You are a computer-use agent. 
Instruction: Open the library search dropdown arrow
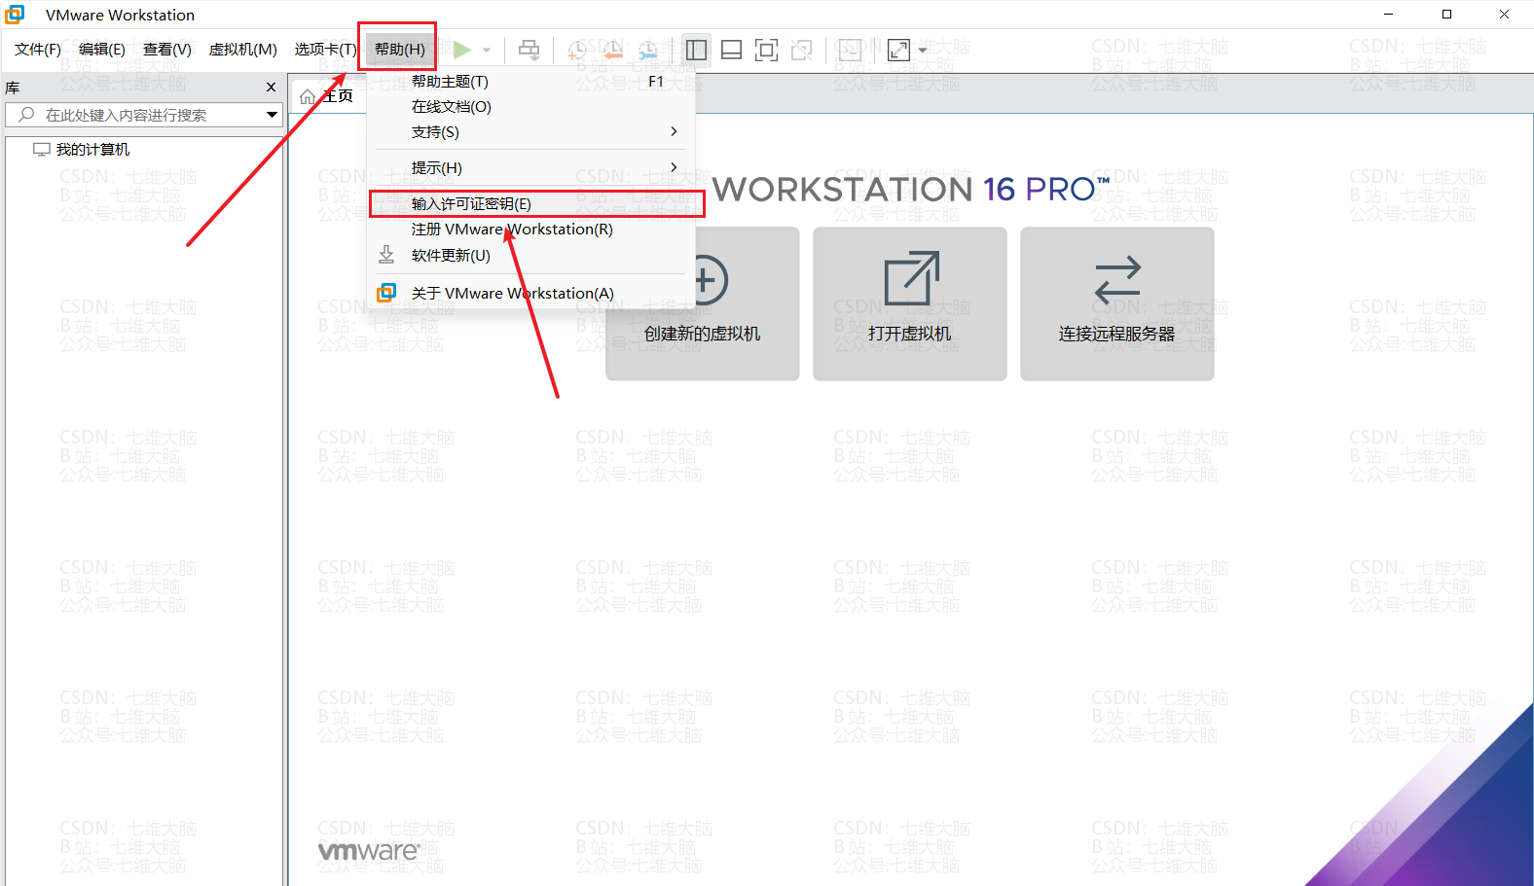pyautogui.click(x=272, y=115)
